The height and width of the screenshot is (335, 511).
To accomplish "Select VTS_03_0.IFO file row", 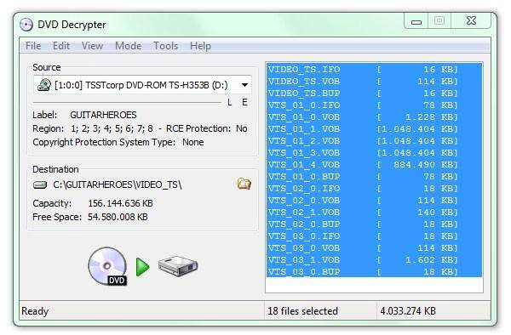I will click(374, 236).
